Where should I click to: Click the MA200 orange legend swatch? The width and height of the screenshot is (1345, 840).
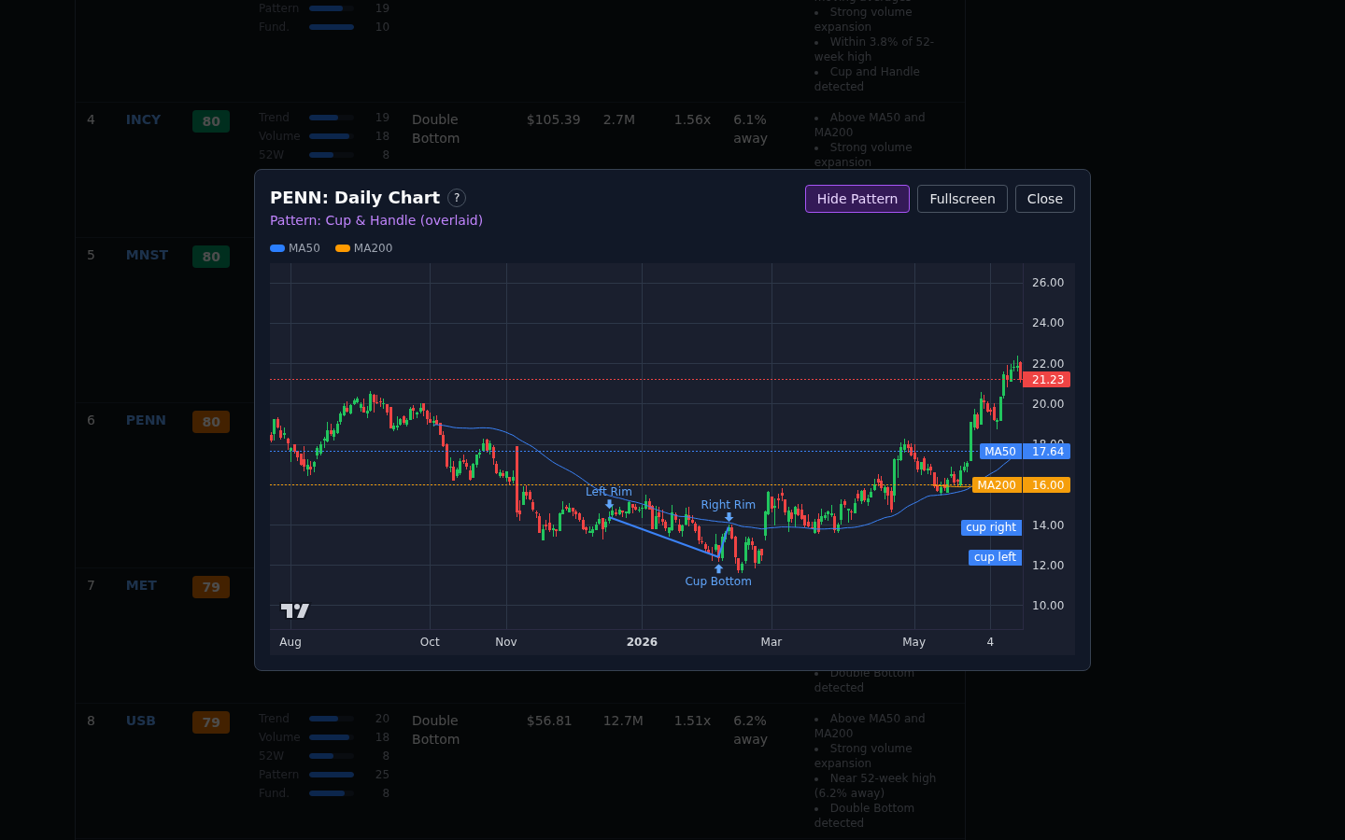point(343,248)
